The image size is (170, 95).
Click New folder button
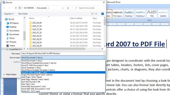coord(23,14)
